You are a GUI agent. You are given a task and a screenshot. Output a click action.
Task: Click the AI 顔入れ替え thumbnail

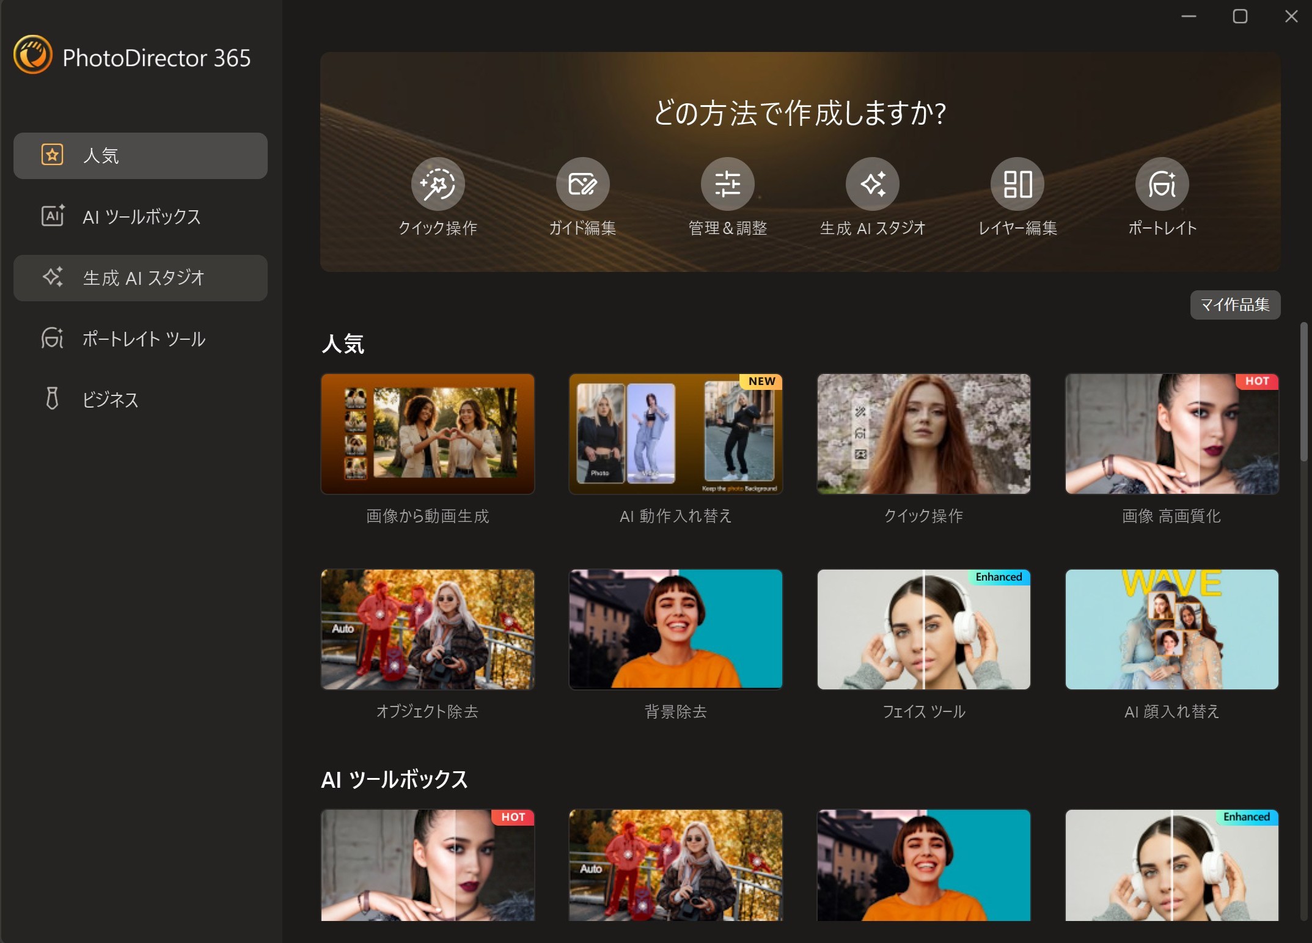[x=1171, y=629]
